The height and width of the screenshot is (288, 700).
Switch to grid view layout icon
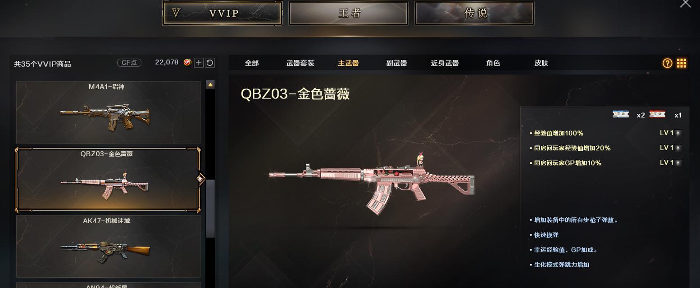[x=682, y=63]
